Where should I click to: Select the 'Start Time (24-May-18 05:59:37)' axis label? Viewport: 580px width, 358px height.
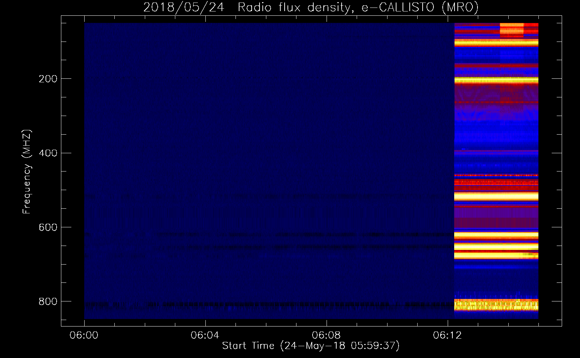311,346
